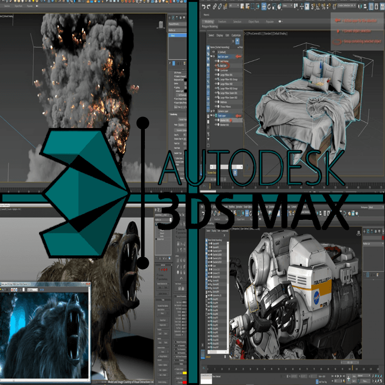
Task: Choose Rectangular Selection Region in bed scene
Action: click(253, 7)
